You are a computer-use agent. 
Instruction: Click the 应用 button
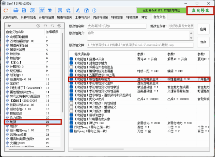click(x=204, y=29)
